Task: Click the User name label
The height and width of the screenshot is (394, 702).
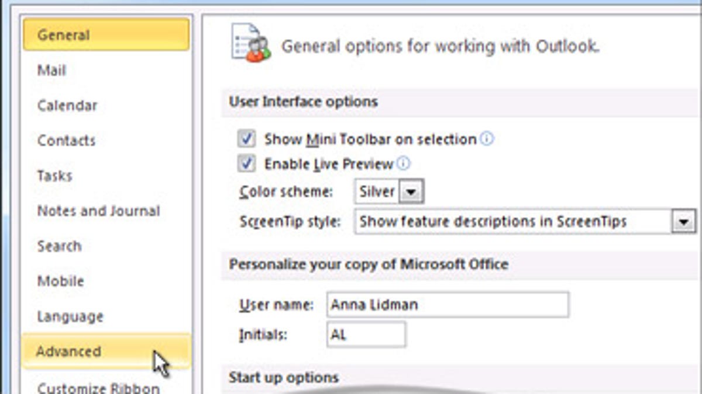Action: [276, 305]
